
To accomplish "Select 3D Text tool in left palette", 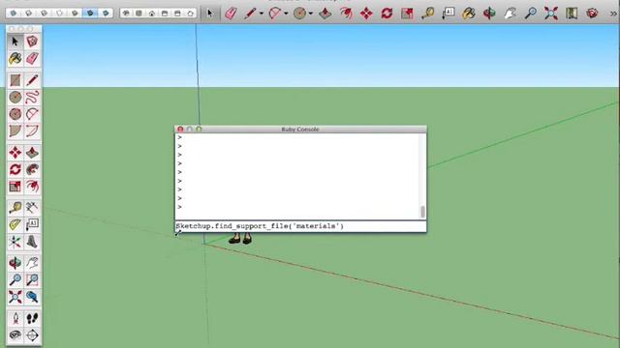I will point(32,242).
